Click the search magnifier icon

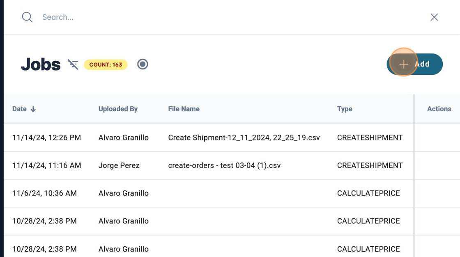click(27, 17)
